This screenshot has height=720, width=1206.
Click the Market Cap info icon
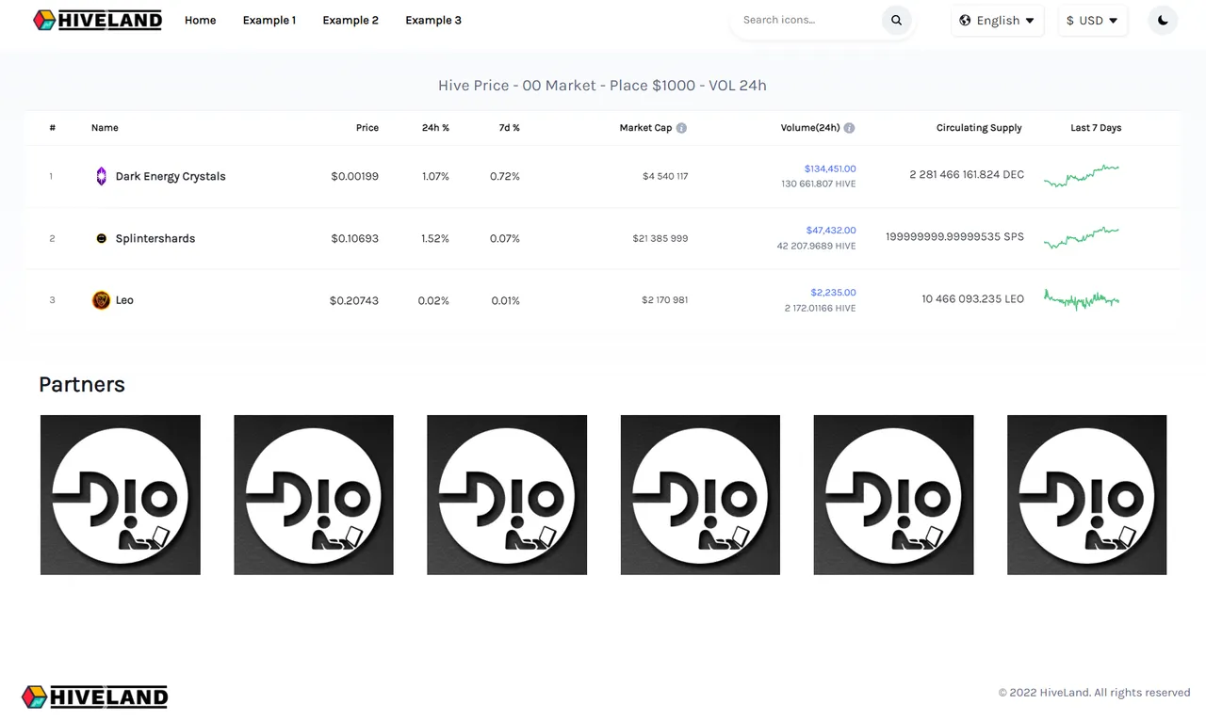coord(681,128)
